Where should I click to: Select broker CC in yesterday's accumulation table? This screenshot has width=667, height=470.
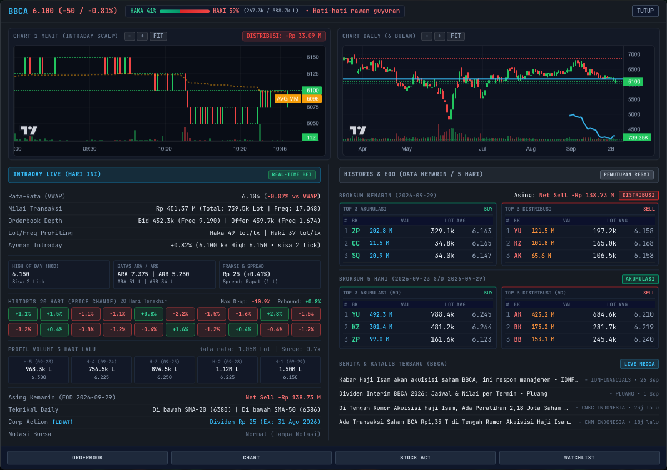[356, 243]
